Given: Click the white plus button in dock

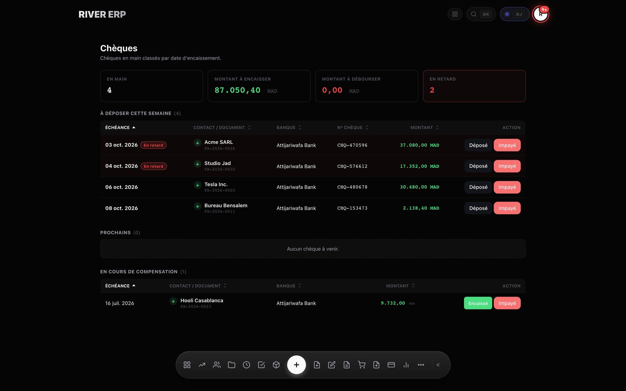Looking at the screenshot, I should (297, 365).
